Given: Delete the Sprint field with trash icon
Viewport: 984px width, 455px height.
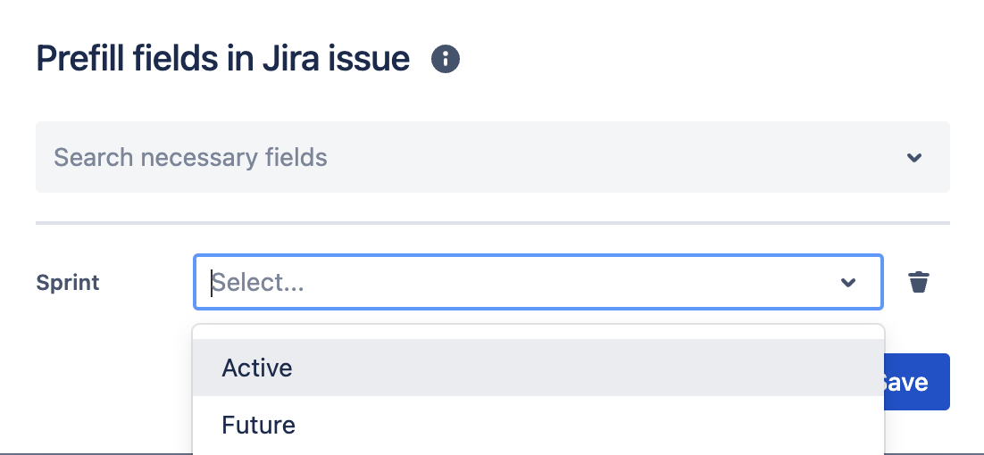Looking at the screenshot, I should [x=919, y=283].
